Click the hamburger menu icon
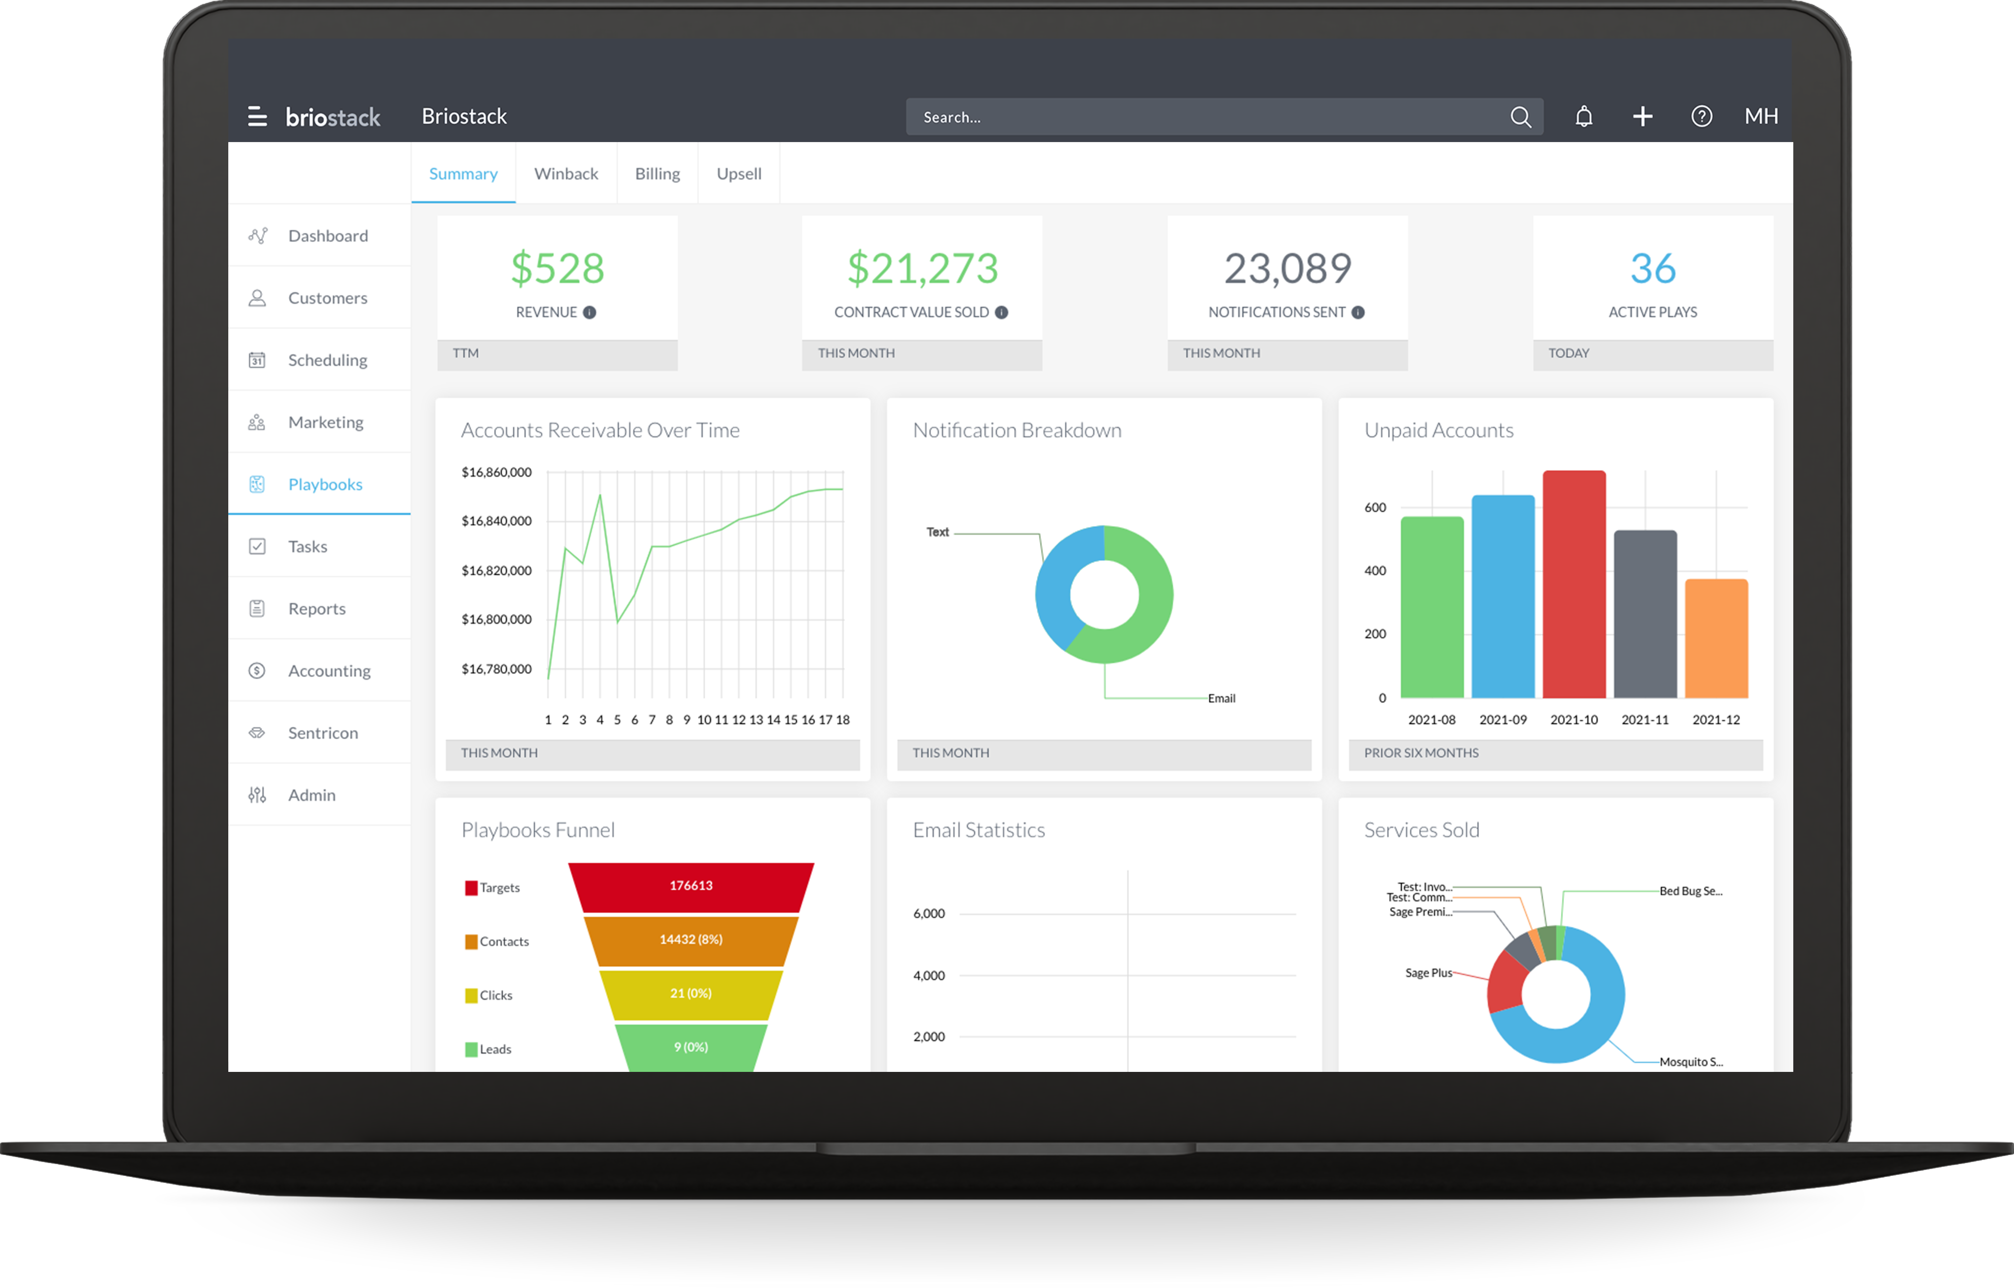2014x1288 pixels. [x=257, y=116]
